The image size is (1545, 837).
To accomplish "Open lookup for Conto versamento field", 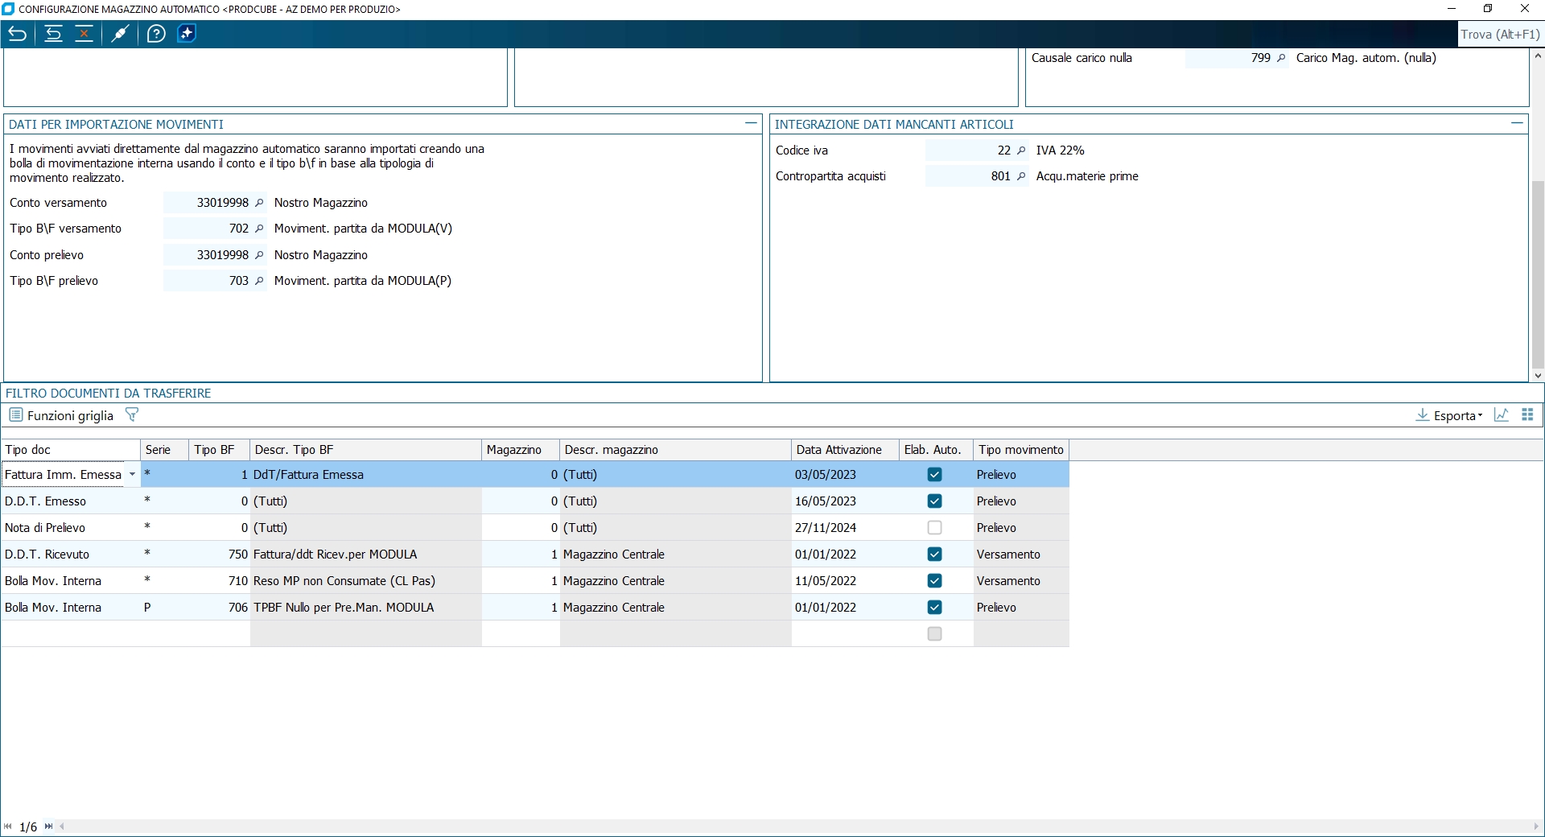I will [259, 203].
